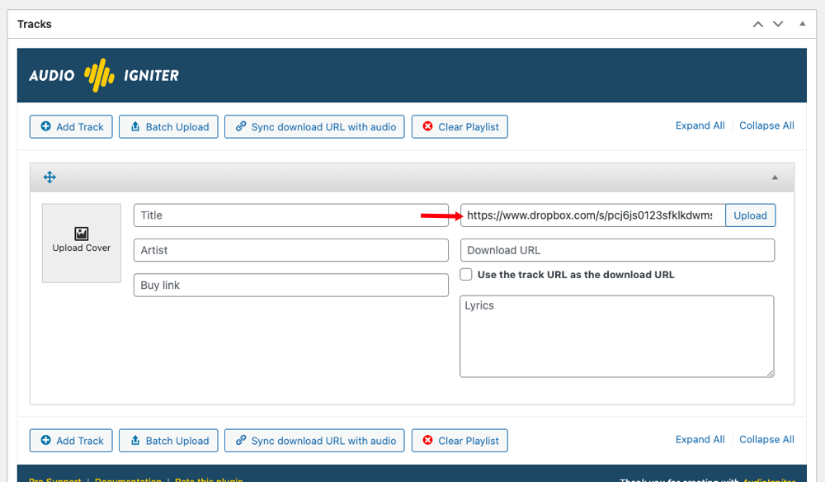Screen dimensions: 825x482
Task: Click the top Batch Upload button
Action: (x=168, y=127)
